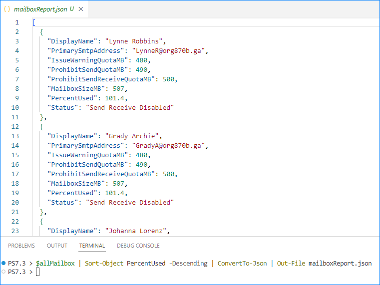The width and height of the screenshot is (380, 285).
Task: Click ProhibitSendReceiveQuotaMB value 500 on line 7
Action: [168, 79]
